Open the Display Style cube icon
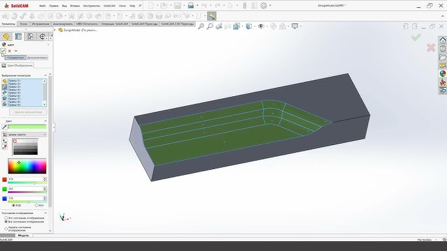Screen dimensions: 447x251 pyautogui.click(x=249, y=27)
